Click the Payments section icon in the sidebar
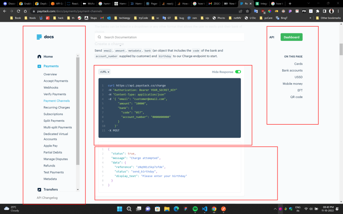The height and width of the screenshot is (214, 343). 39,66
